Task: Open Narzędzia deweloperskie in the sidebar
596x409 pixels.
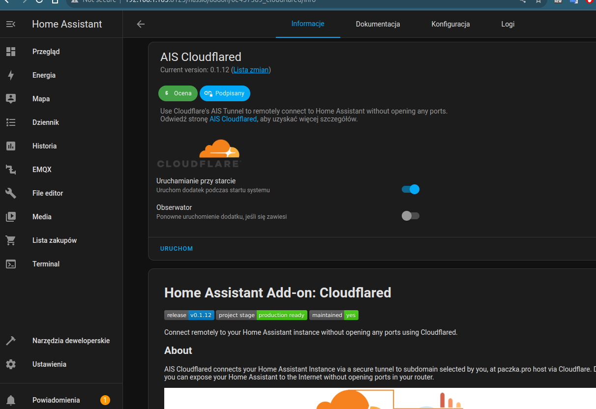Action: [61, 341]
